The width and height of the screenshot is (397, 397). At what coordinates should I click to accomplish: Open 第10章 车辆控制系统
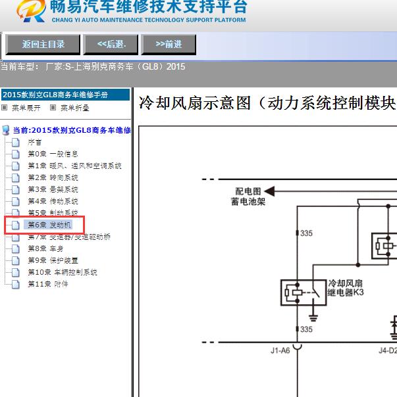(63, 272)
